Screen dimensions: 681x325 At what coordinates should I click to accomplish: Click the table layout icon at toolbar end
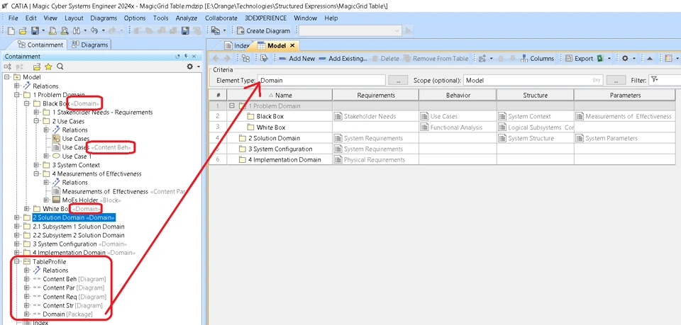[x=668, y=59]
